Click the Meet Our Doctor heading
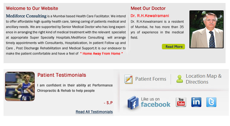 click(148, 8)
